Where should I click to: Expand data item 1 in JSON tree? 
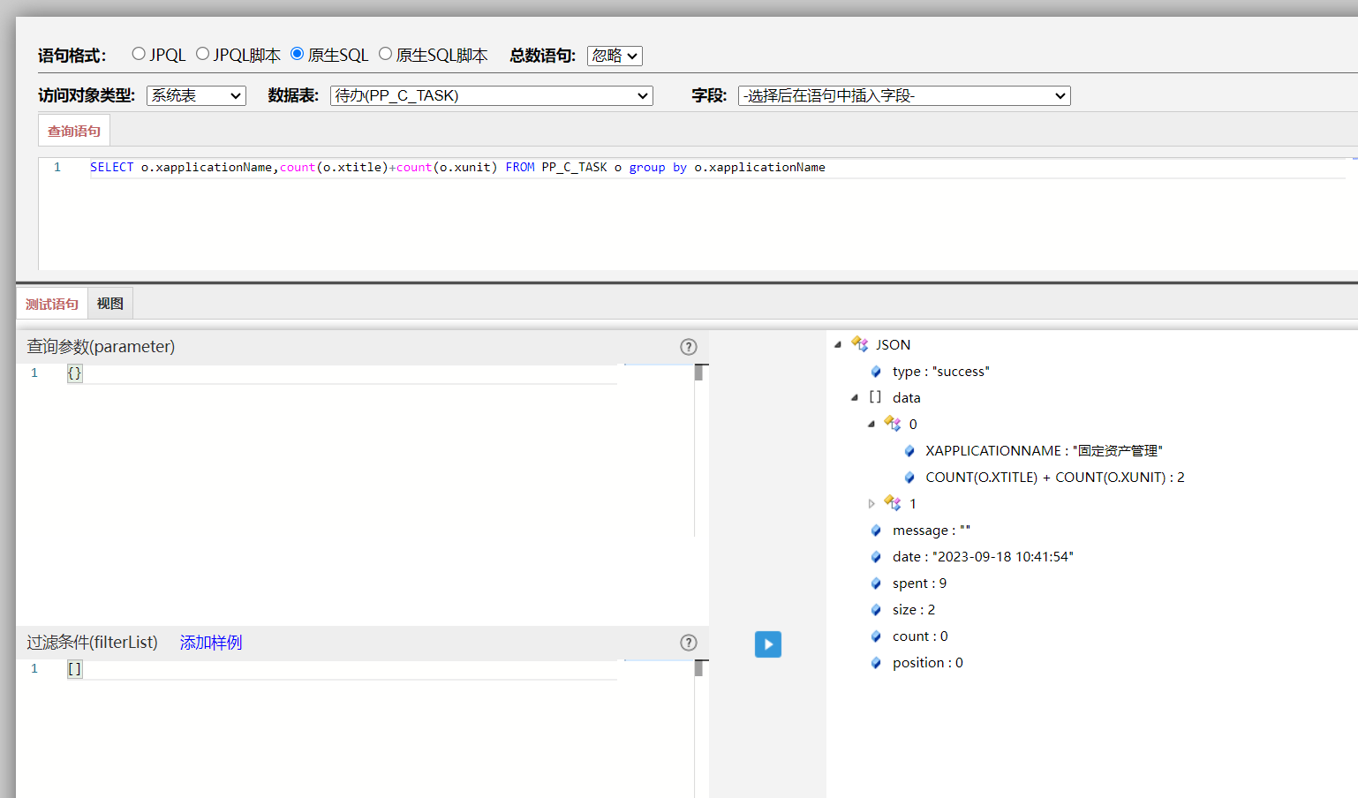tap(871, 503)
